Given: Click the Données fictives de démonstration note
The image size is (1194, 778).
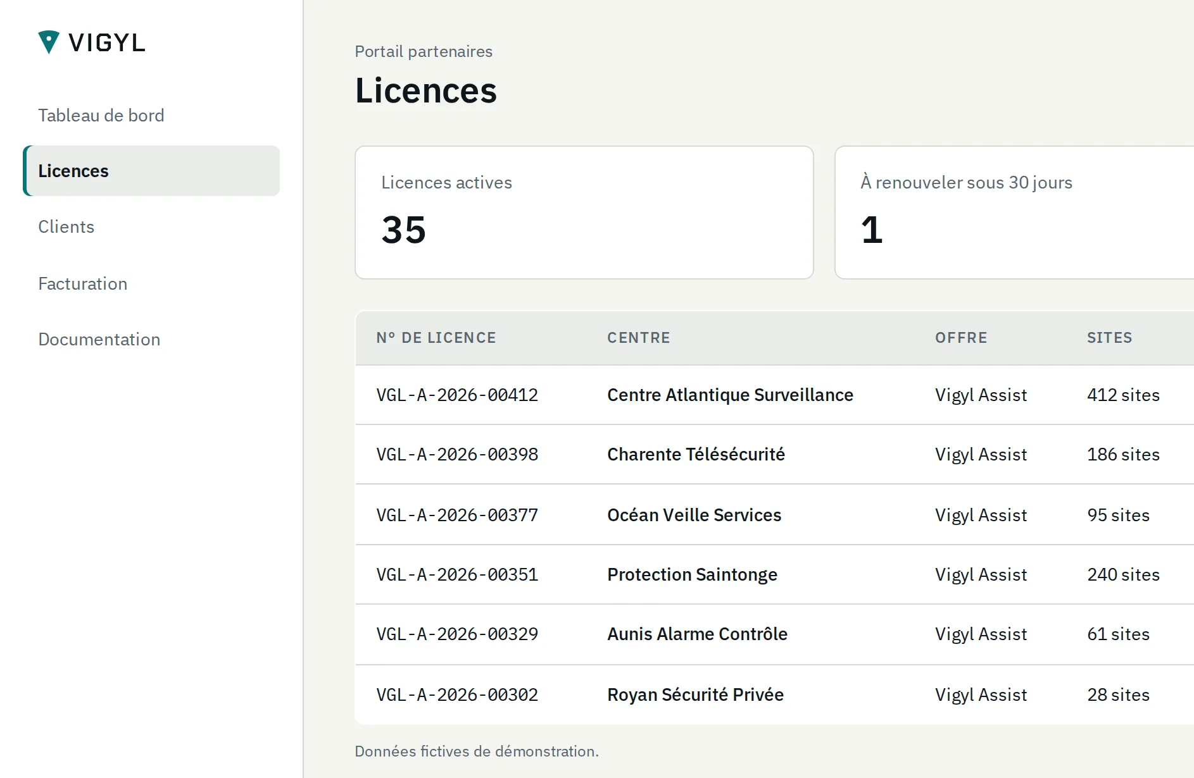Looking at the screenshot, I should (477, 751).
